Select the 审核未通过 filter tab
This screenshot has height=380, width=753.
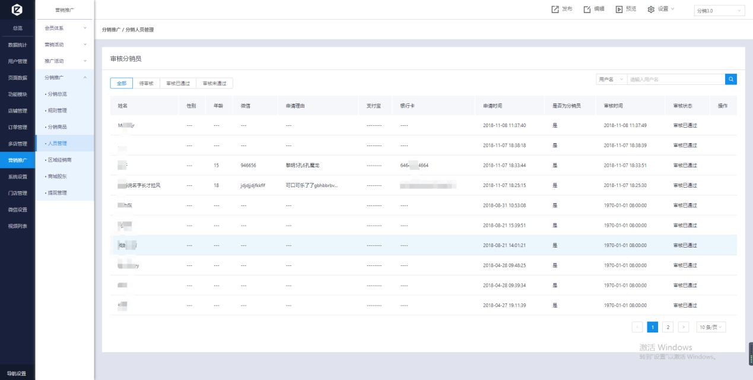coord(214,84)
